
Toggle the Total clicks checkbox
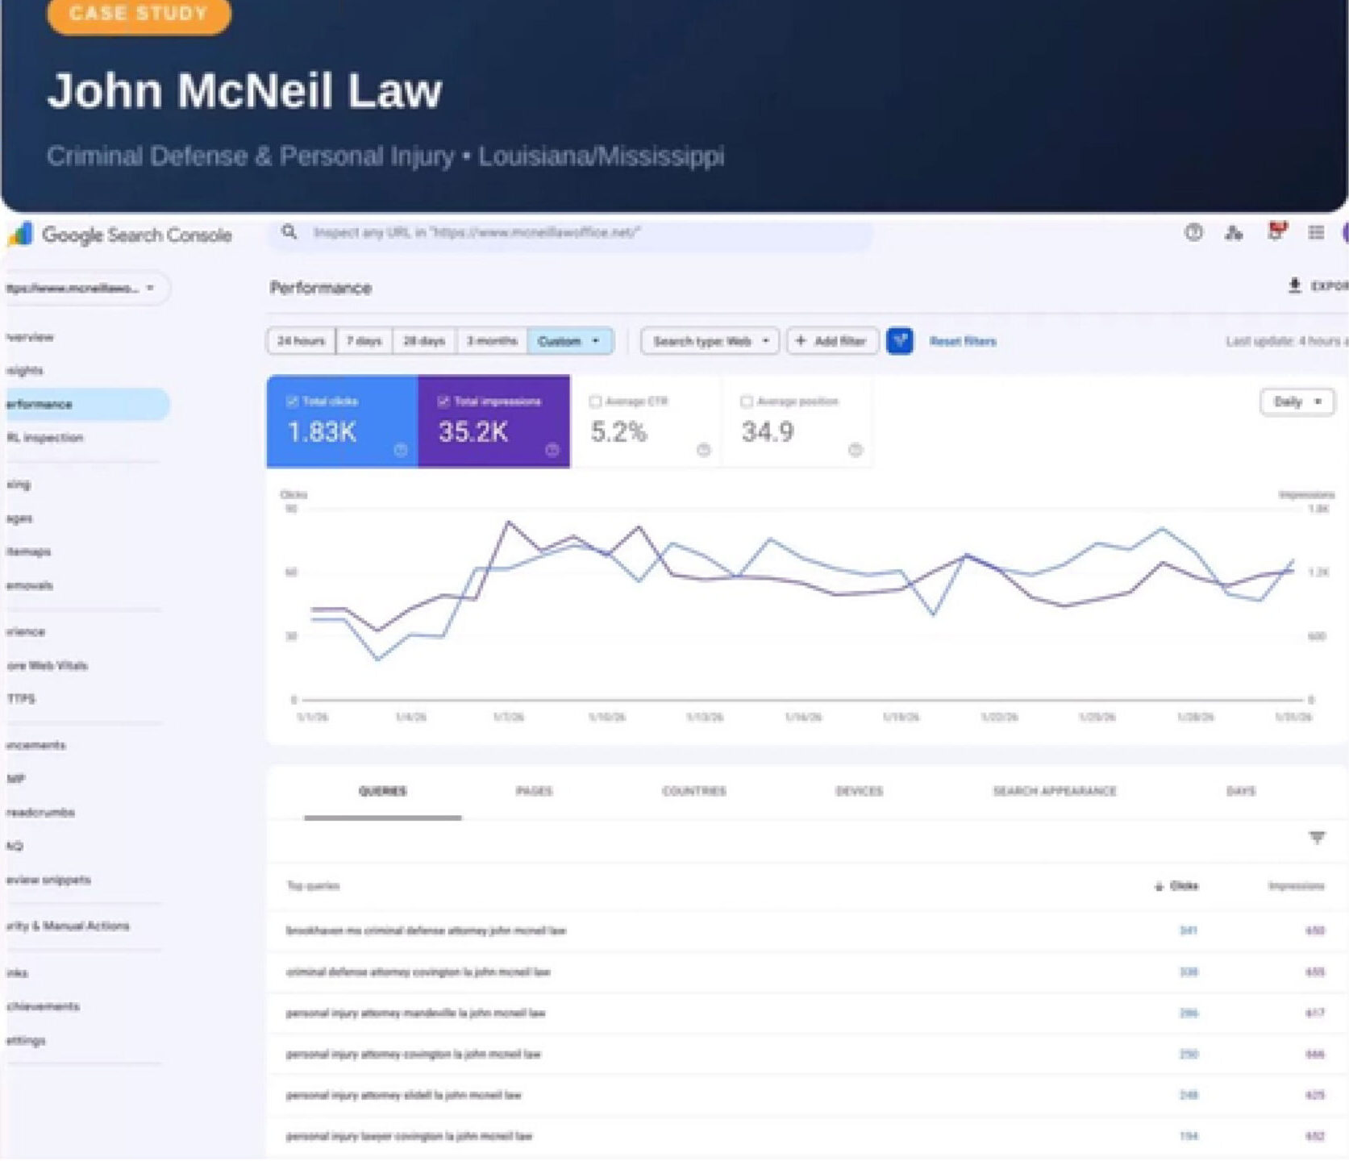pos(292,402)
